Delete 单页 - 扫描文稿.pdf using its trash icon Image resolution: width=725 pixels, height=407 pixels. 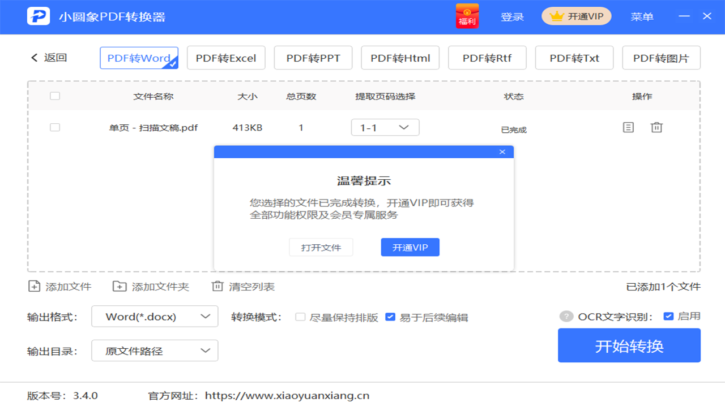[656, 127]
